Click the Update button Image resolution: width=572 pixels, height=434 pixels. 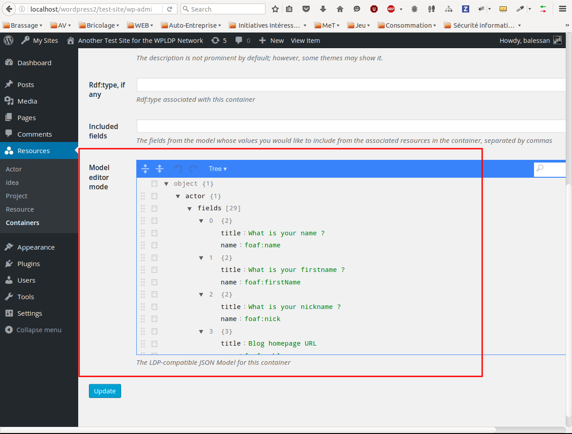(x=105, y=391)
